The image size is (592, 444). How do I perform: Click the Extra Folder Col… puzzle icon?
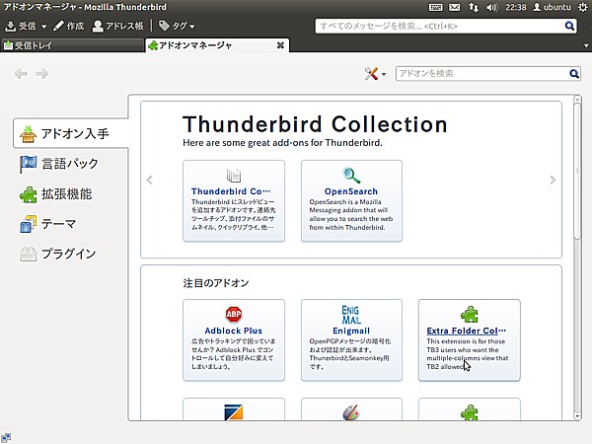point(470,315)
